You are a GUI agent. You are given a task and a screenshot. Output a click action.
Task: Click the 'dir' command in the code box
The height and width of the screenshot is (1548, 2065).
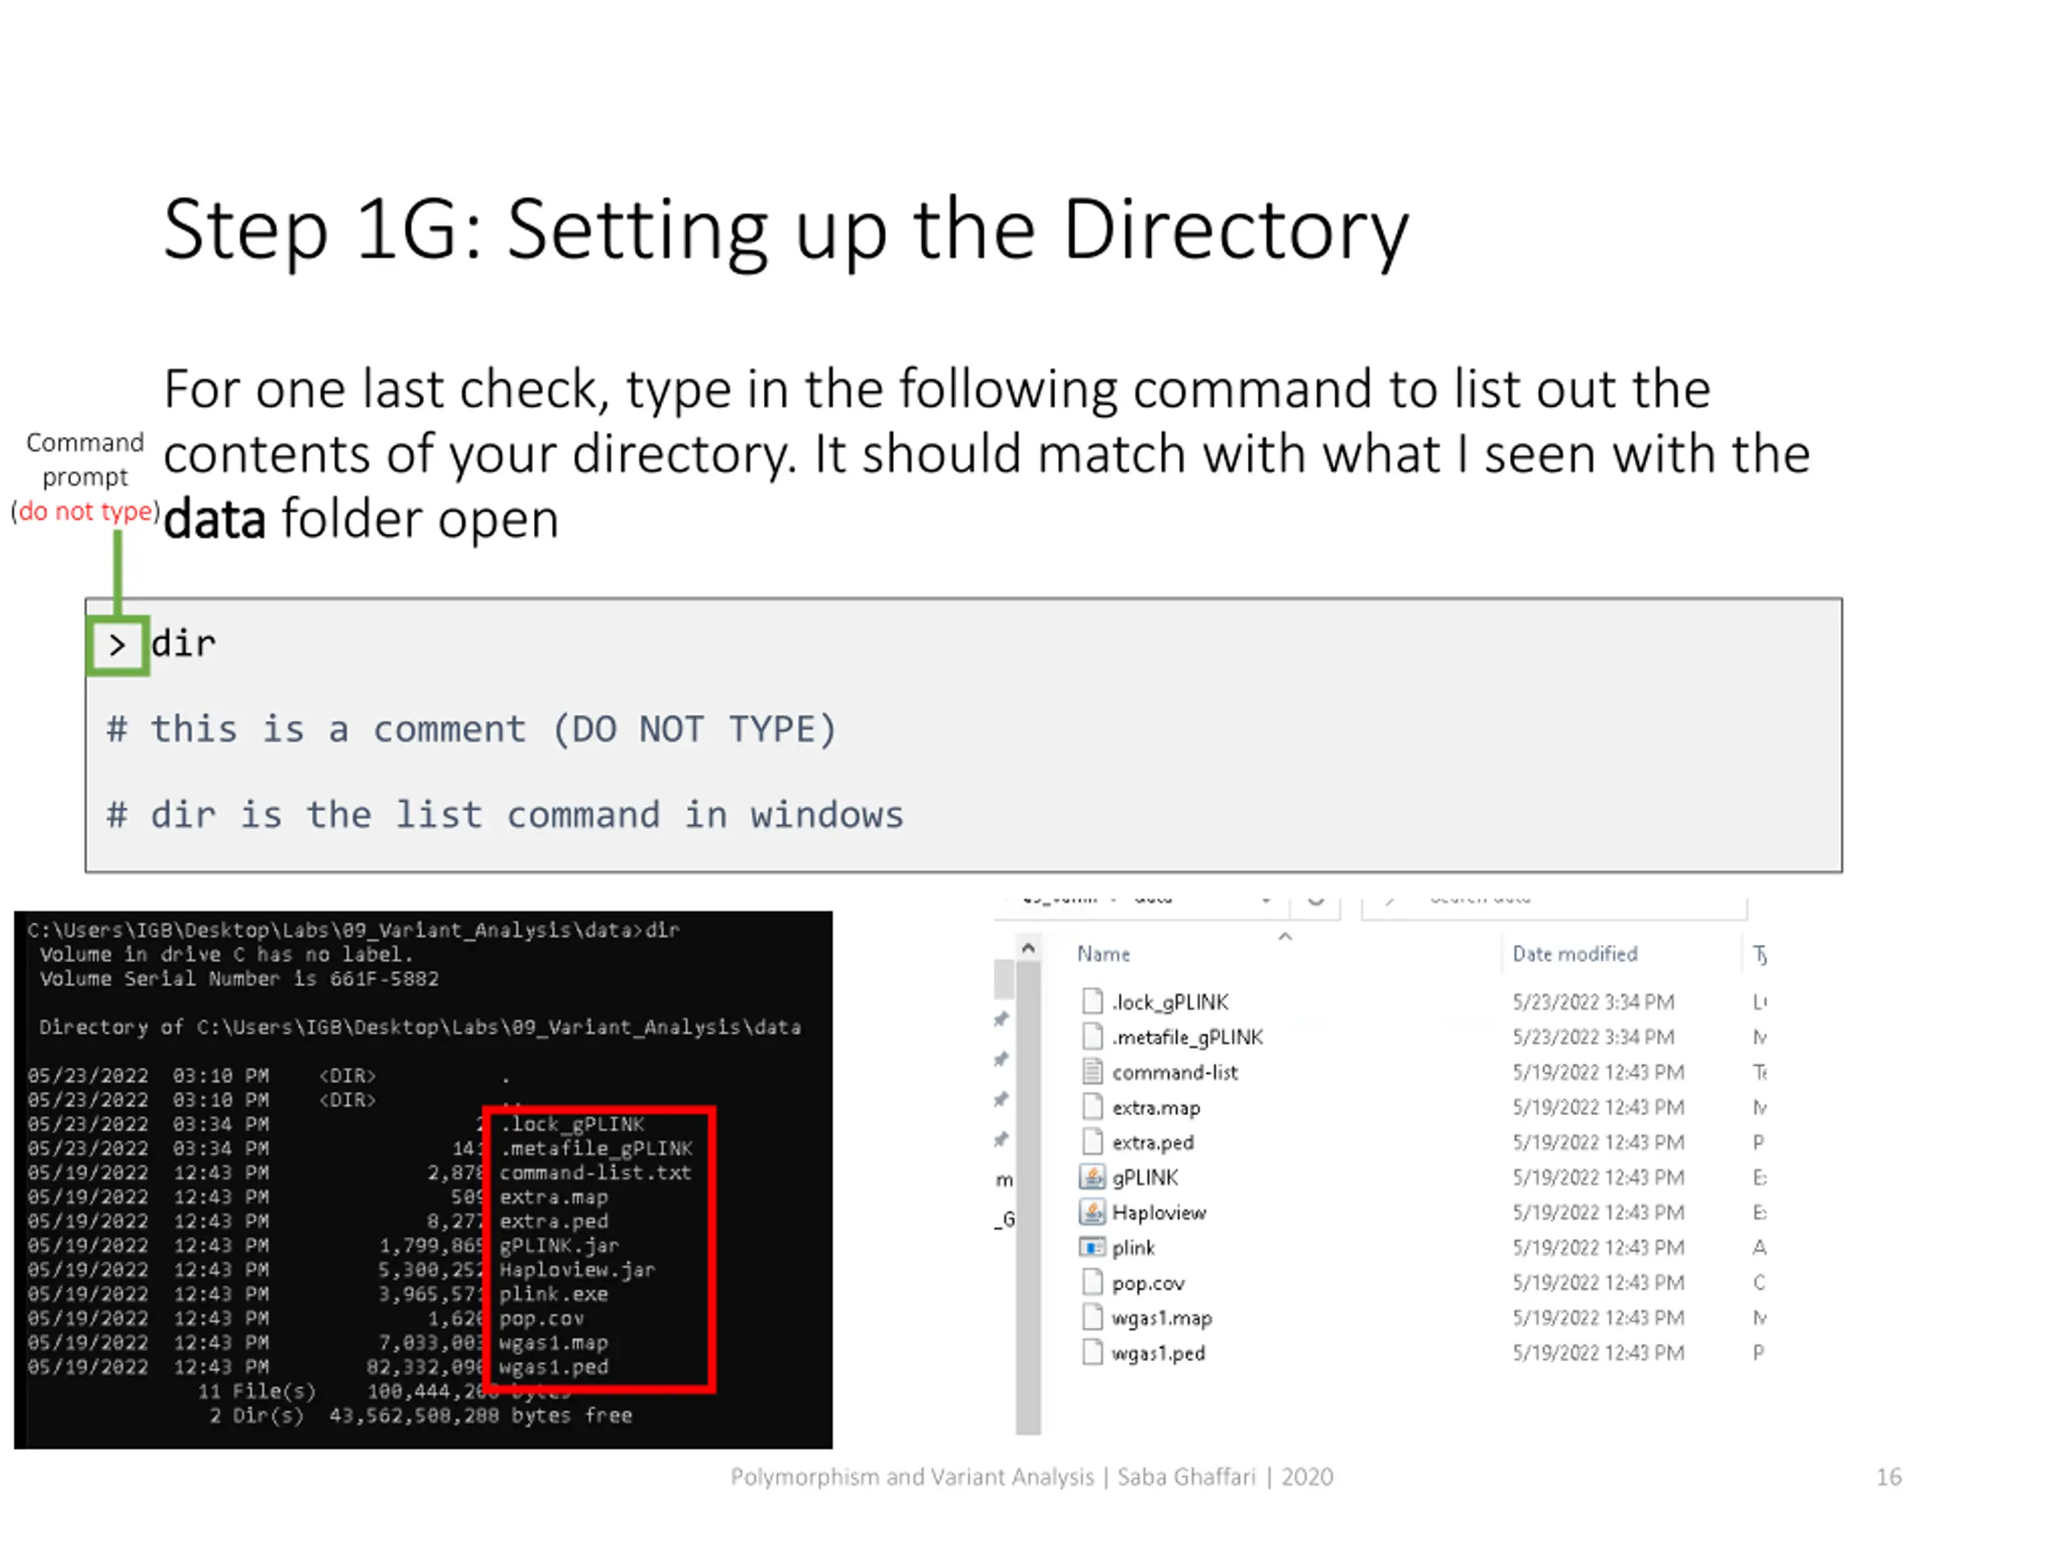click(184, 643)
